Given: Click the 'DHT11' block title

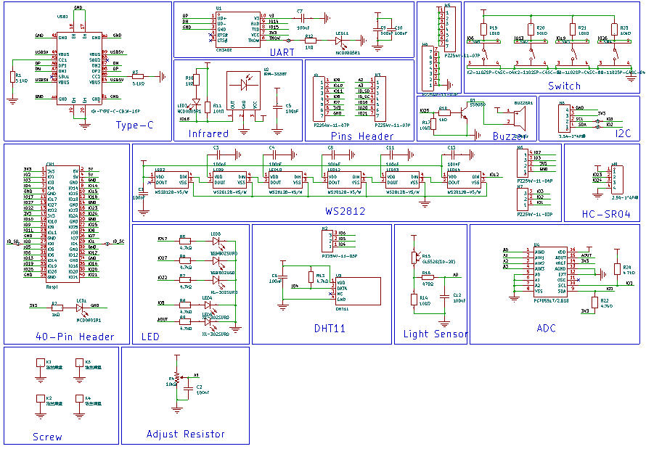Looking at the screenshot, I should pyautogui.click(x=330, y=328).
